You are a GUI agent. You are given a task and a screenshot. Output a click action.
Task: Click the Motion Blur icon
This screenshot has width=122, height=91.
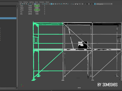(x=66, y=4)
